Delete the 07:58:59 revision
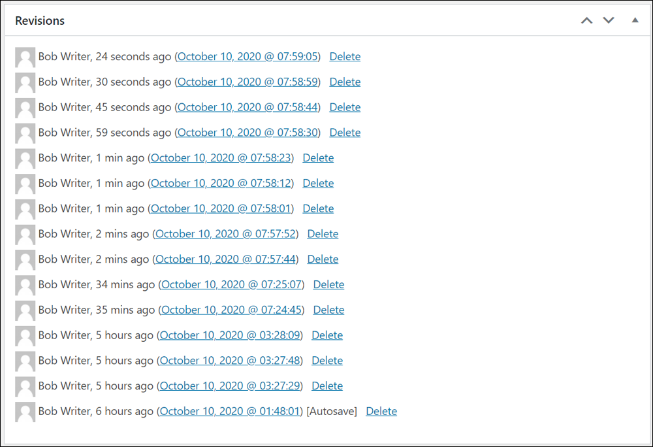Screen dimensions: 653x447 pos(345,82)
